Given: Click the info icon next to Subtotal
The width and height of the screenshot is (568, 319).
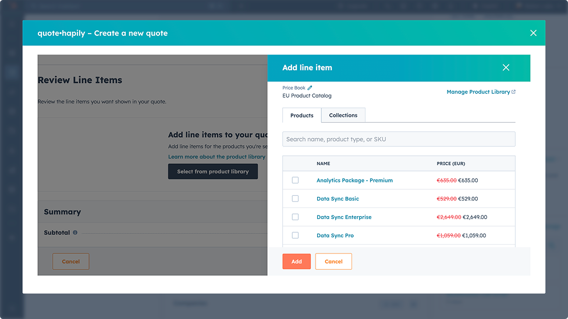Looking at the screenshot, I should [x=75, y=232].
